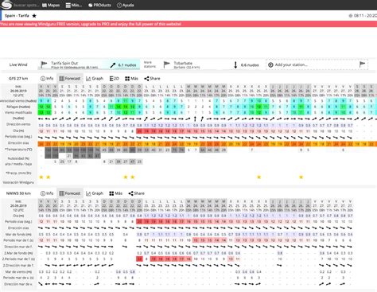
Task: Click the Windguru logo icon
Action: click(x=6, y=5)
